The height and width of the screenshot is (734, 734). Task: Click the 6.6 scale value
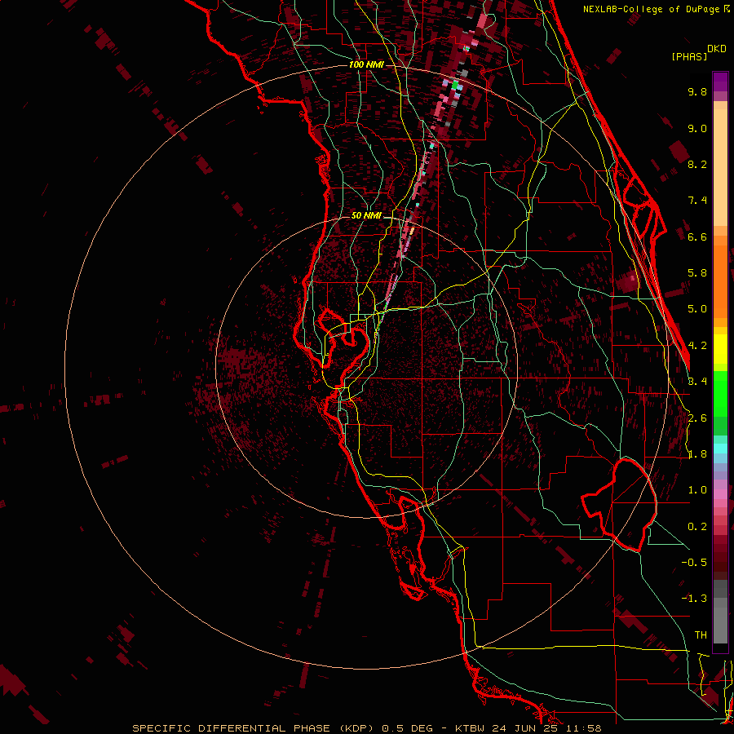[x=697, y=237]
